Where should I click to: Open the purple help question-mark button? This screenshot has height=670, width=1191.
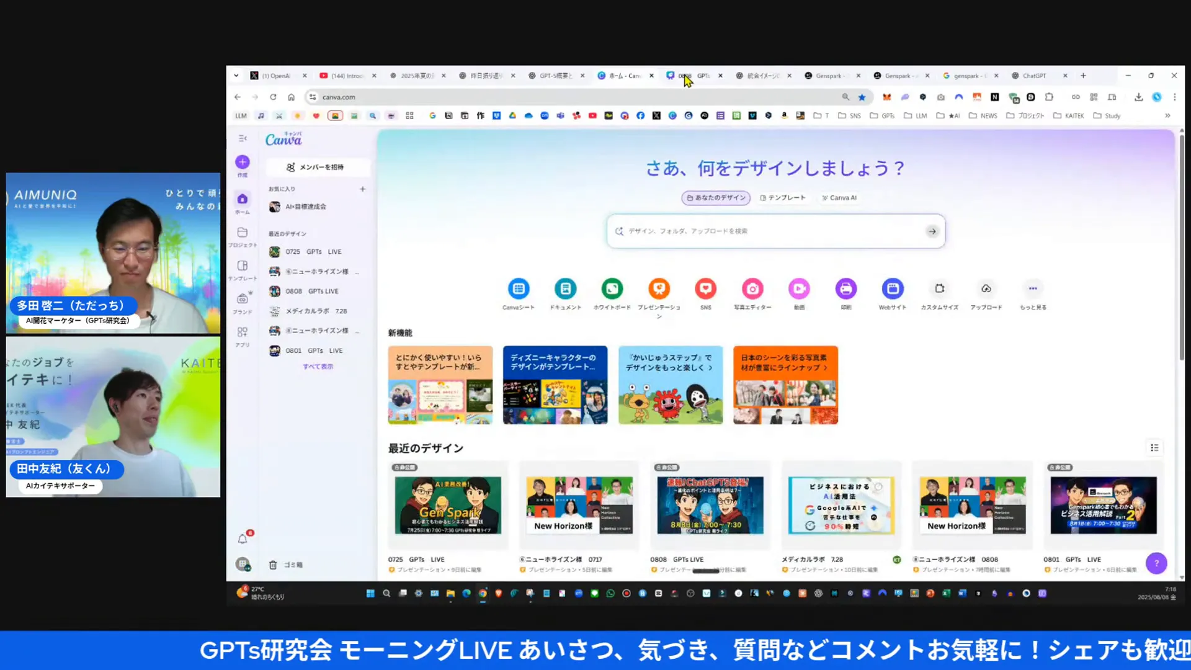coord(1156,563)
